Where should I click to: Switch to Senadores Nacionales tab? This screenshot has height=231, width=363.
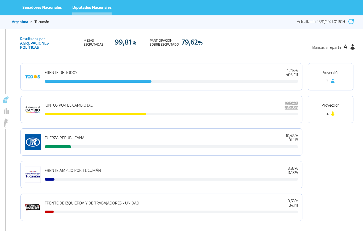42,7
